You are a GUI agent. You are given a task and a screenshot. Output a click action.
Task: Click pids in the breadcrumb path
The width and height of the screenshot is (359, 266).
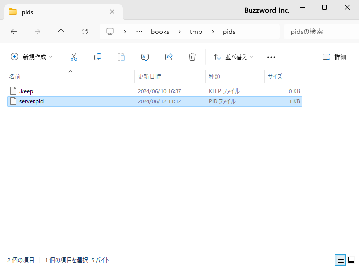tap(229, 32)
